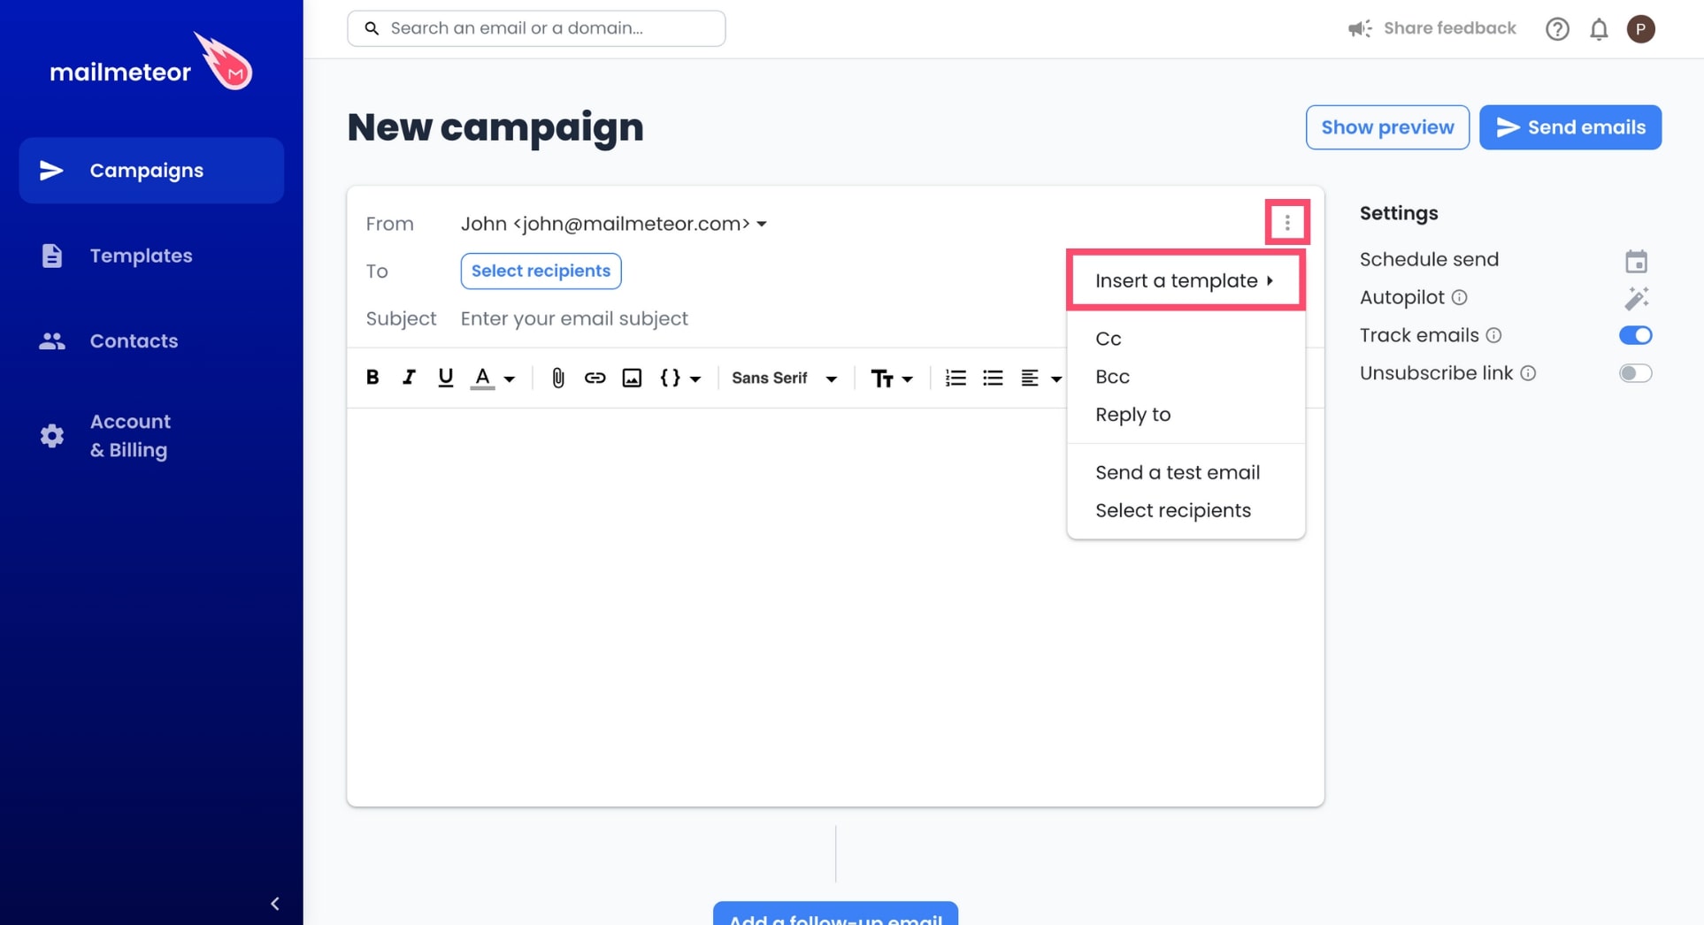
Task: Insert a link using the chain icon
Action: tap(595, 378)
